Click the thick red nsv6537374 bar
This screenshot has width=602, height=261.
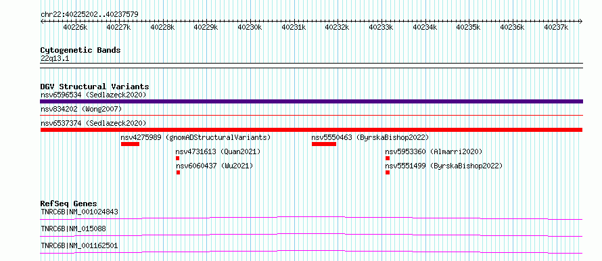tap(311, 130)
